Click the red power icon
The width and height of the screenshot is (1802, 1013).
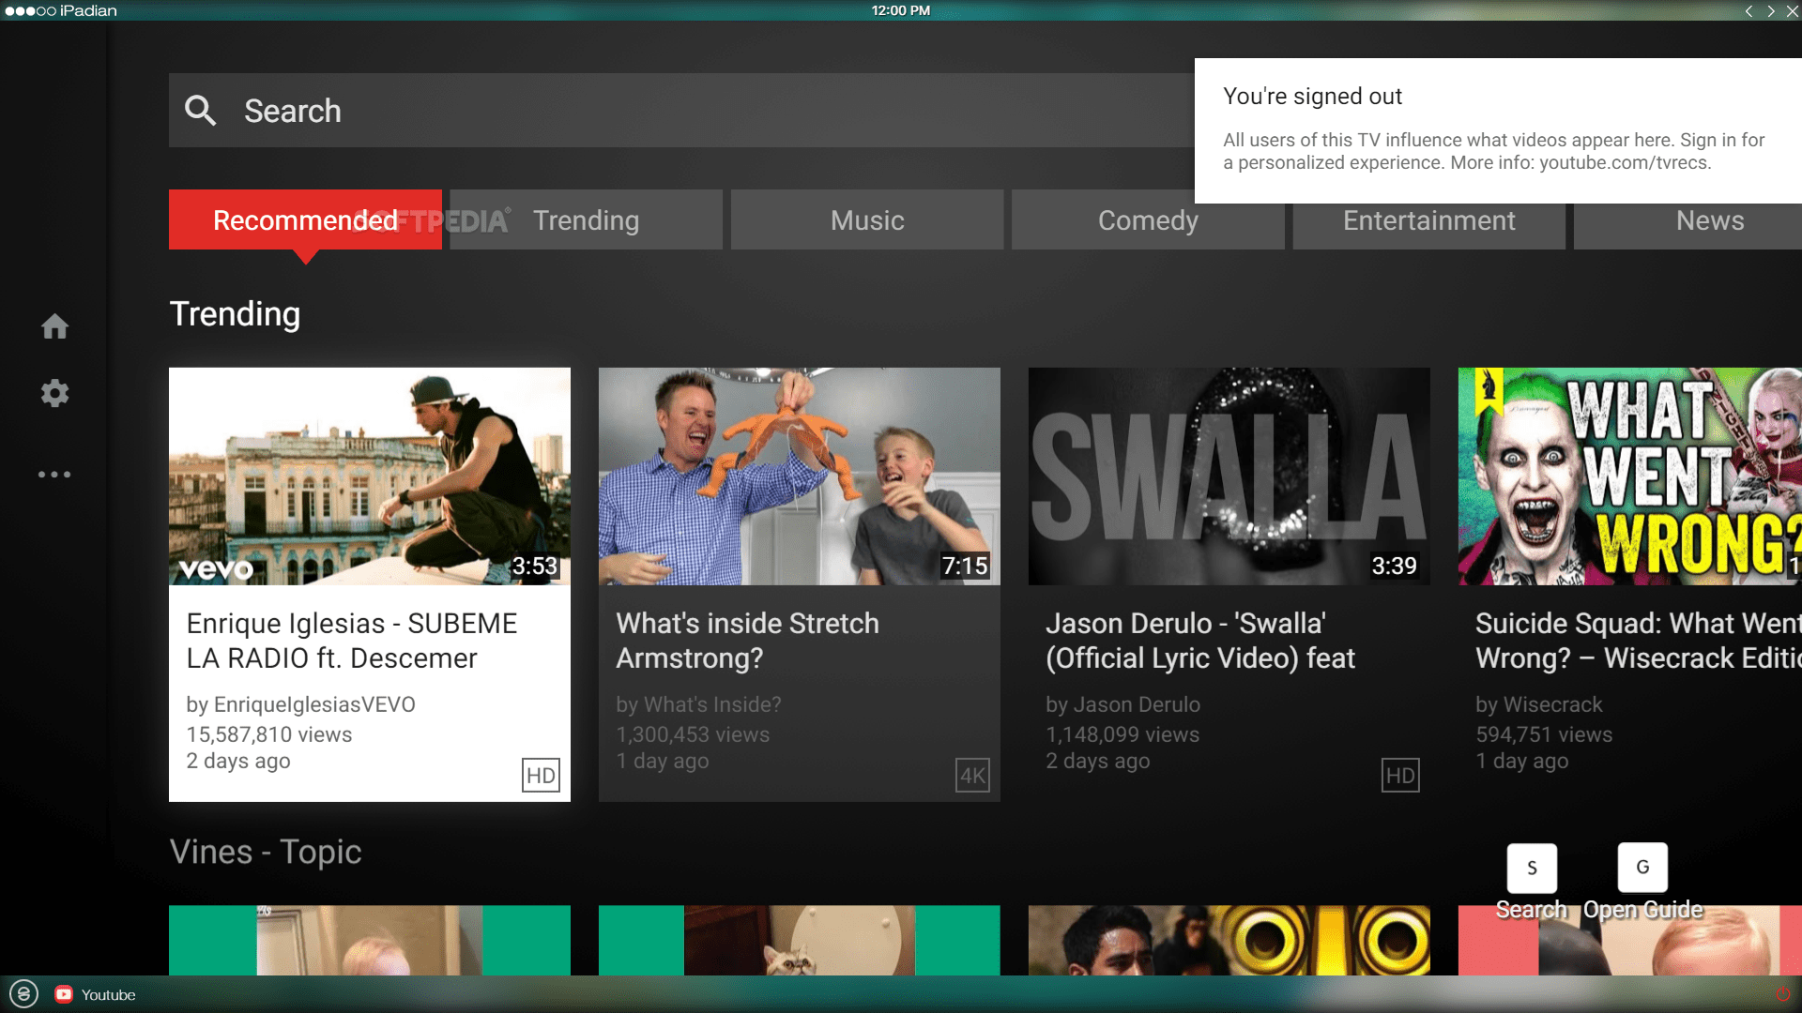(x=1783, y=994)
